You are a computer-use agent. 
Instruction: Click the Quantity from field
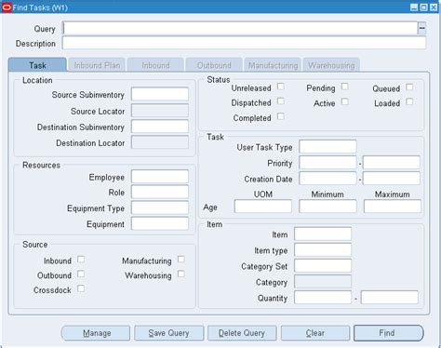323,298
